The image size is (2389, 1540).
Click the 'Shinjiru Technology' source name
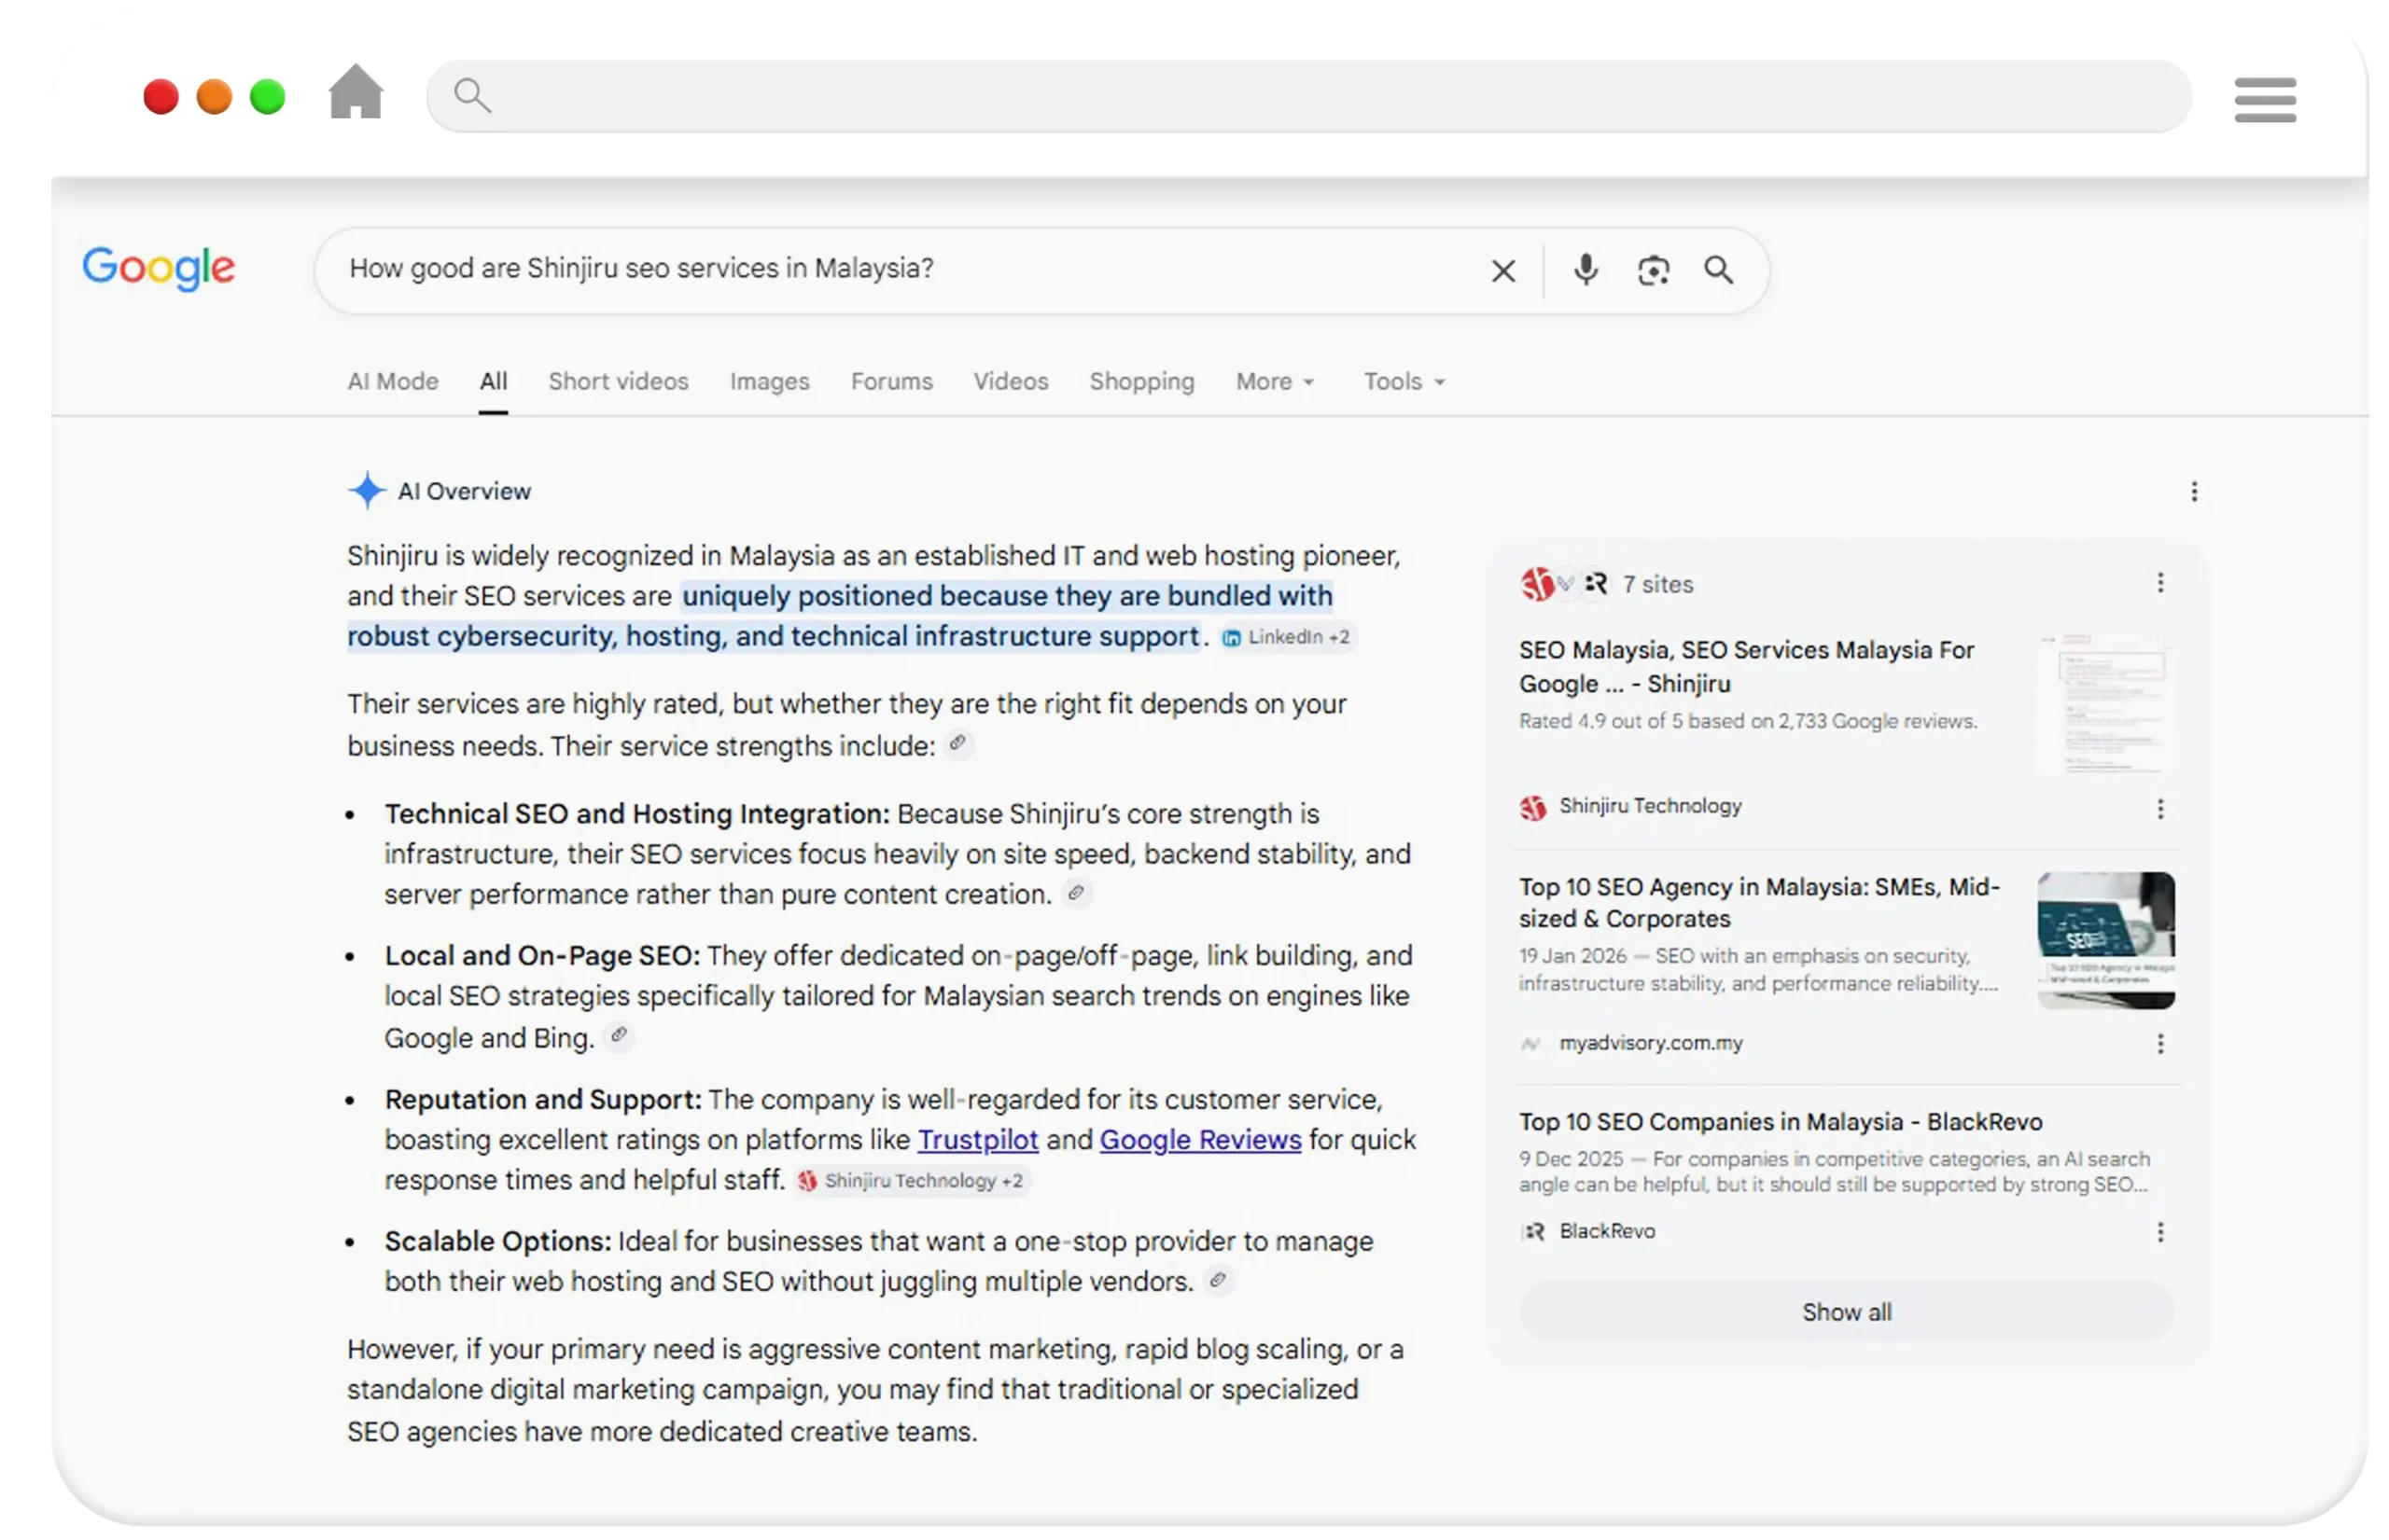(x=1651, y=806)
